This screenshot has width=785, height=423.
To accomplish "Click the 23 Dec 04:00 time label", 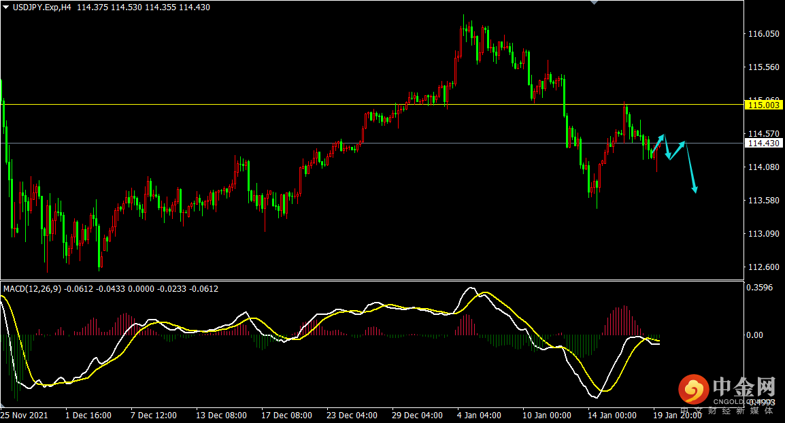I will (352, 415).
